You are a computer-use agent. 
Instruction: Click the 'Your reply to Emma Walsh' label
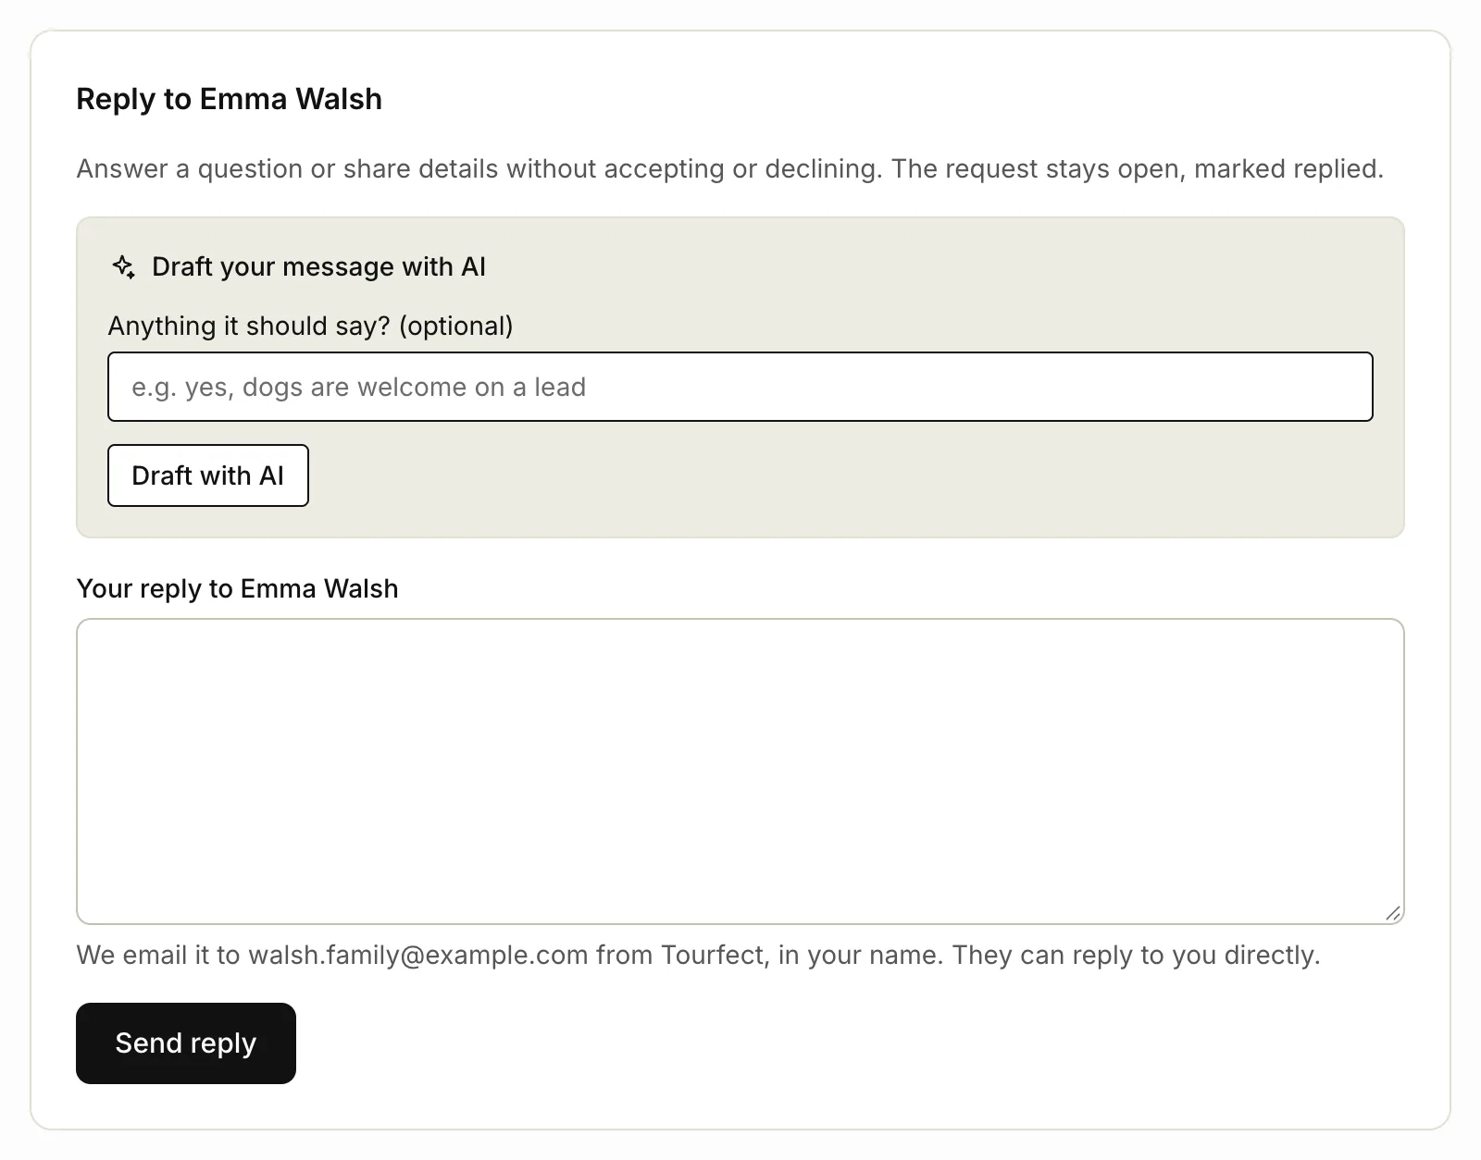237,589
